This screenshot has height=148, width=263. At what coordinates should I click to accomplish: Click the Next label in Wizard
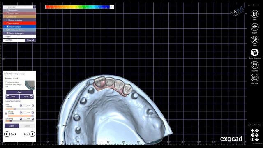pos(25,134)
